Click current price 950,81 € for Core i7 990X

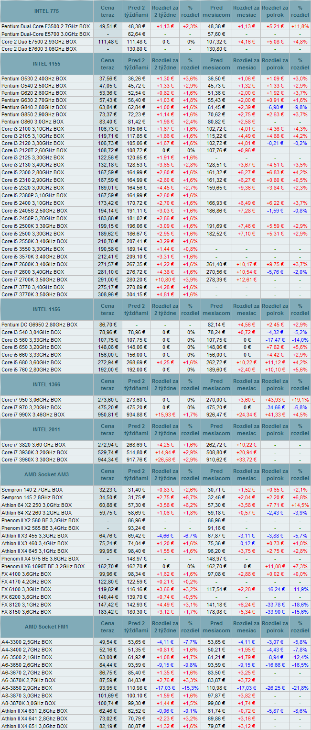[107, 415]
